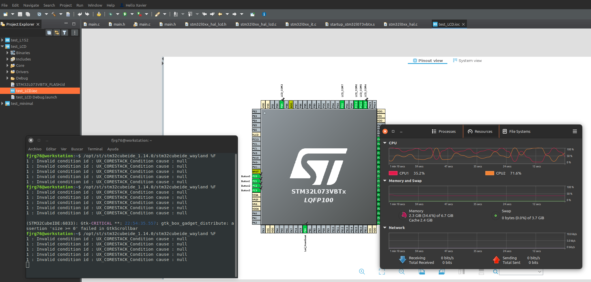591x282 pixels.
Task: Click the Collapse All icon in Project Explorer
Action: point(49,33)
